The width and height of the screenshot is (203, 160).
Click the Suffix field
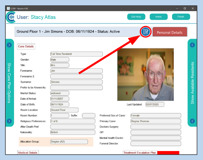88,116
